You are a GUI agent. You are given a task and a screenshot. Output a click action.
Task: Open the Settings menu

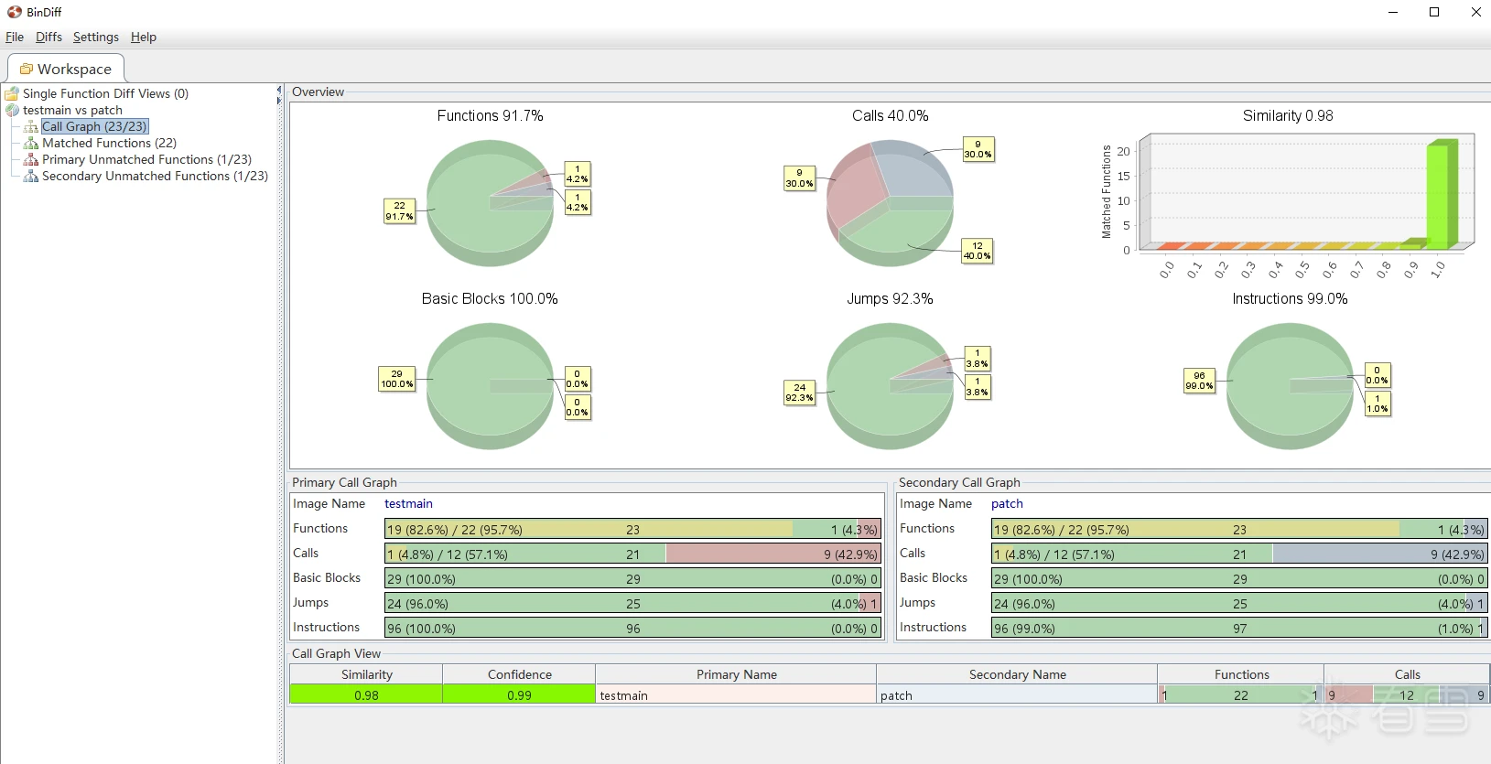pyautogui.click(x=96, y=37)
